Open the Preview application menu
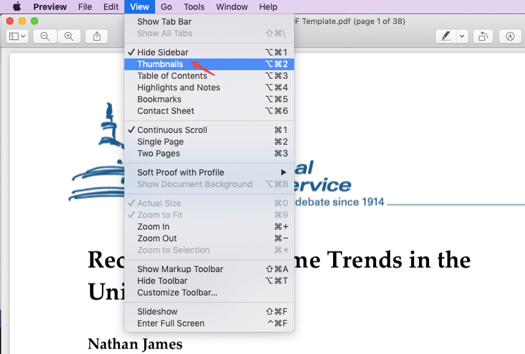Screen dimensions: 525x354 [50, 7]
